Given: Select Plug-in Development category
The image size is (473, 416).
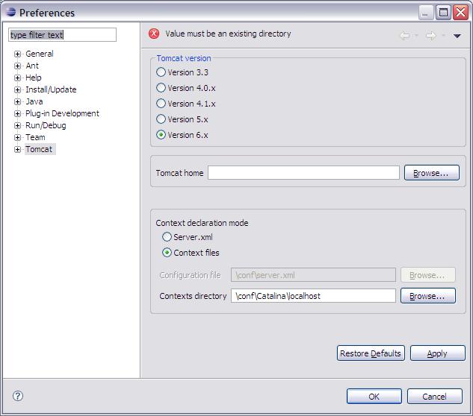Looking at the screenshot, I should point(62,113).
